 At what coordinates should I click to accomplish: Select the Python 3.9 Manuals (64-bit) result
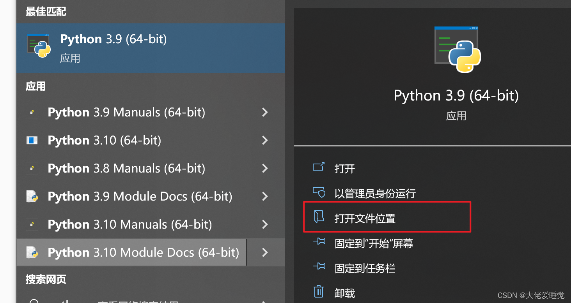[x=126, y=113]
